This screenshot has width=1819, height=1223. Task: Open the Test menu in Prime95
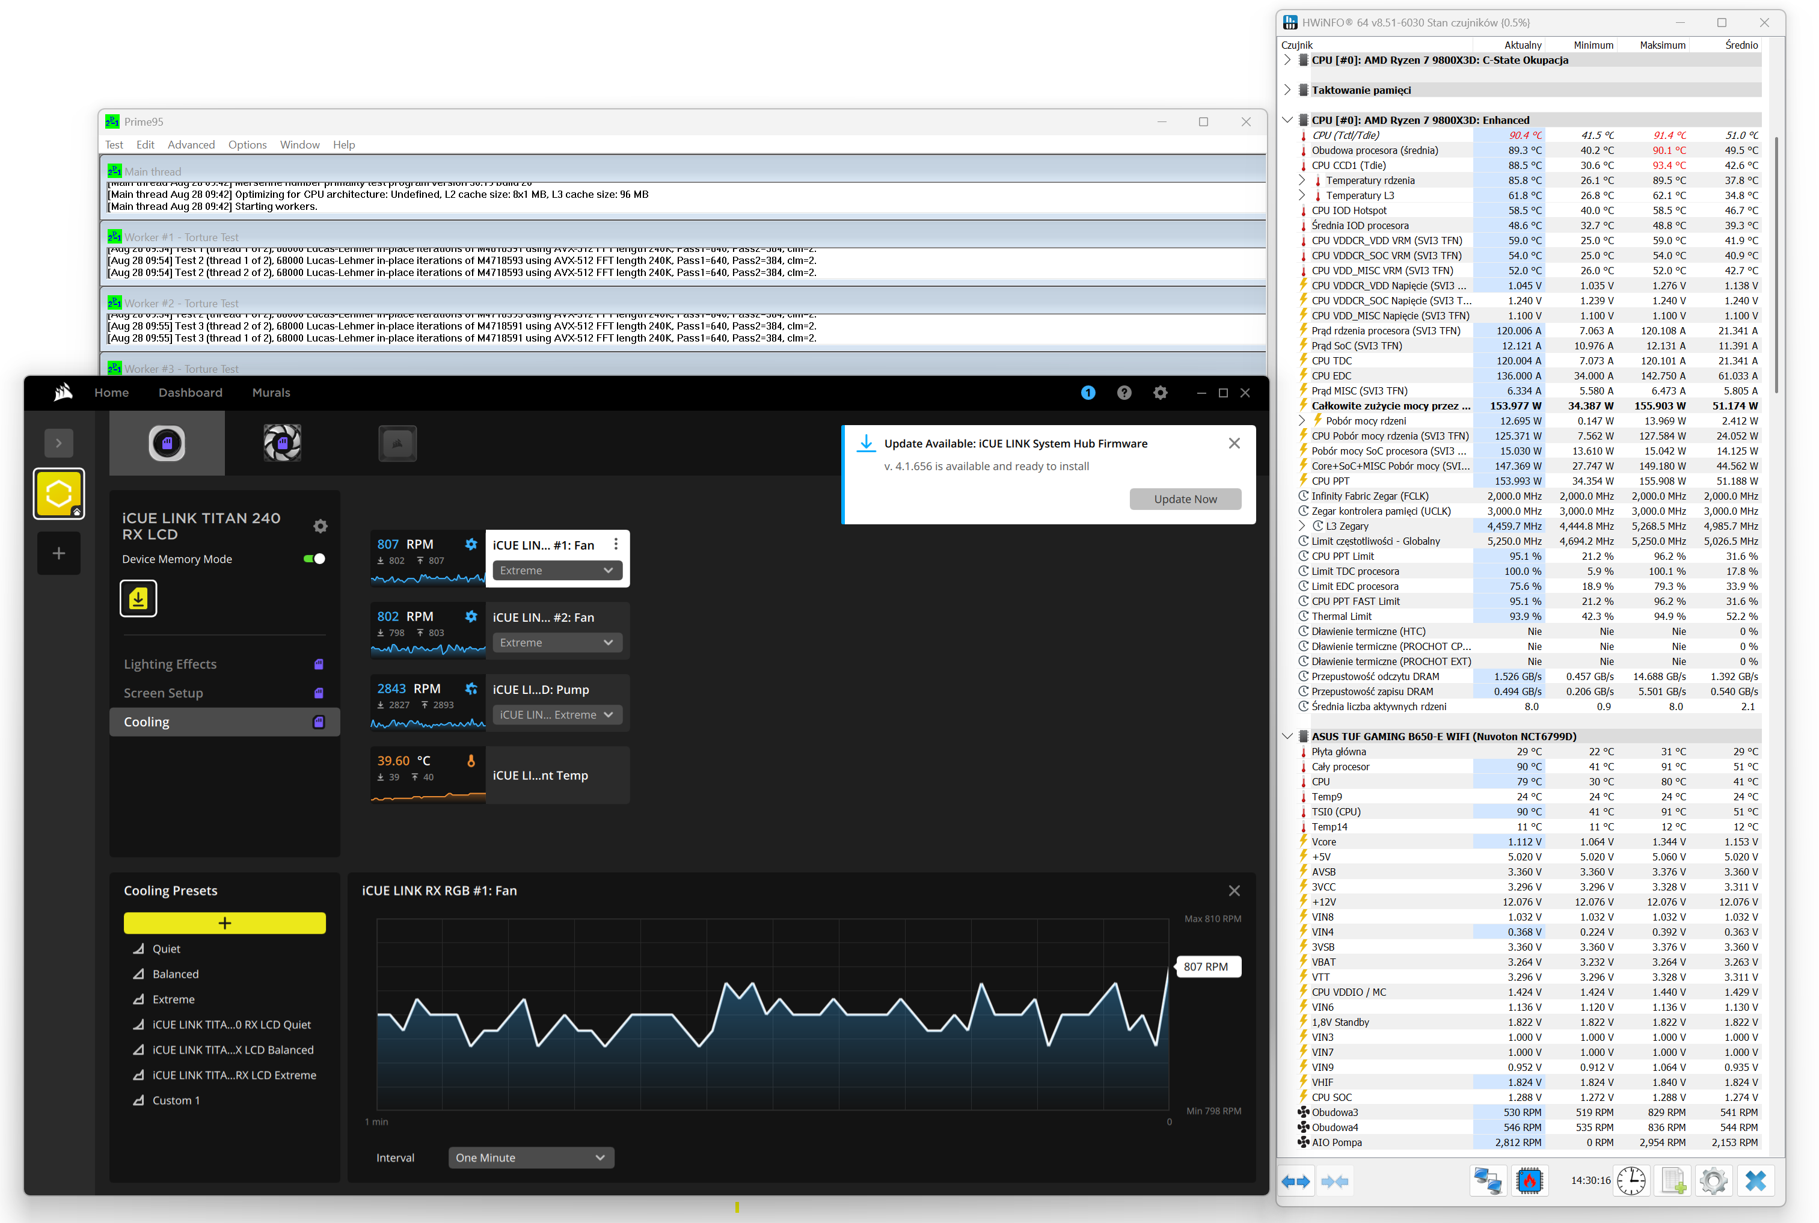coord(114,144)
